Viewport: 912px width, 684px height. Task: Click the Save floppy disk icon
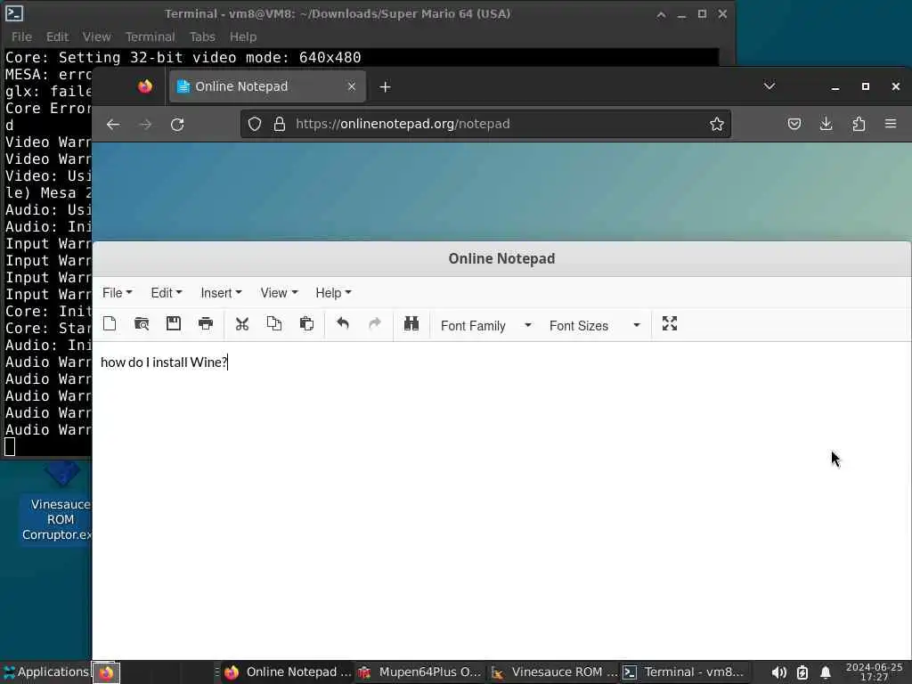coord(174,323)
